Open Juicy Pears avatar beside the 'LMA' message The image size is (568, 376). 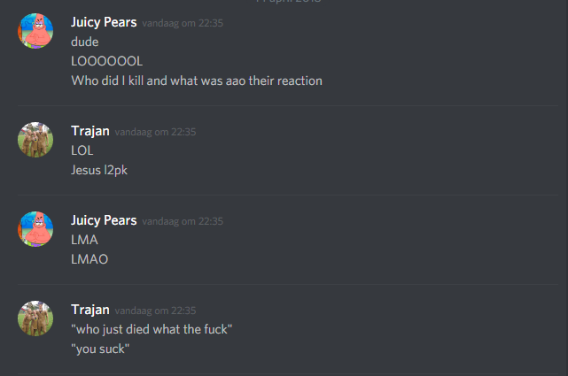pyautogui.click(x=35, y=229)
